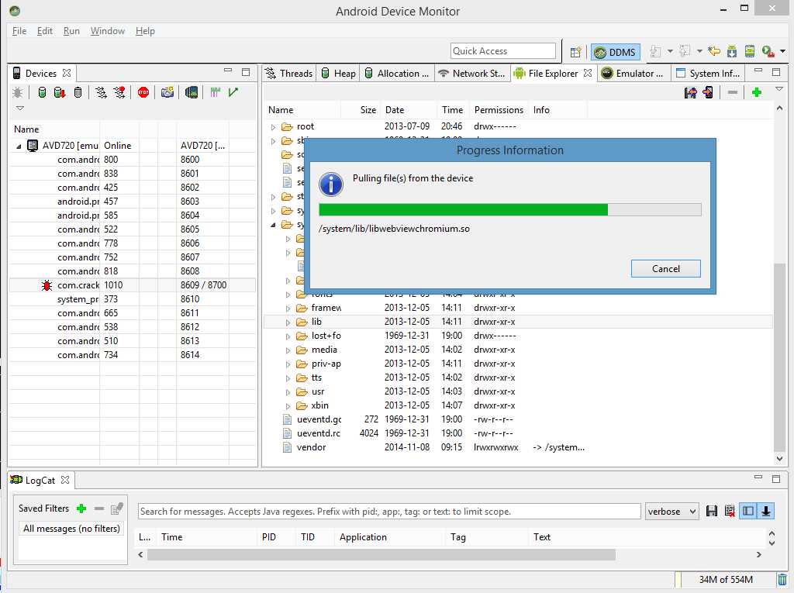Select All messages (no filters) filter

[x=71, y=529]
